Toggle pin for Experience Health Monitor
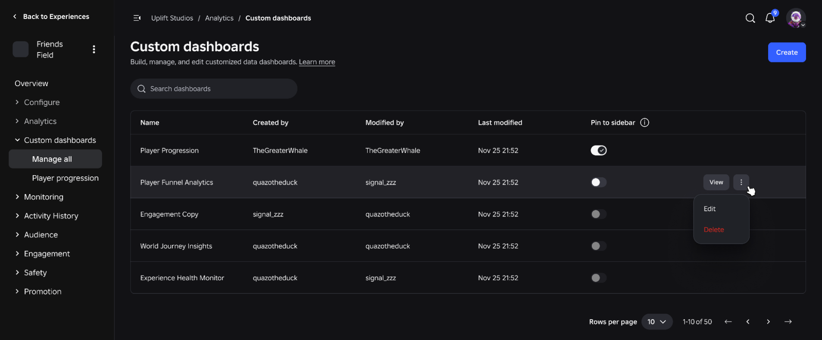 [598, 278]
